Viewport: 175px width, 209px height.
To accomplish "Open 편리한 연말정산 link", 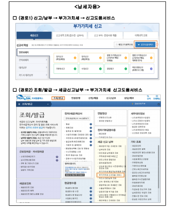I will pos(105,121).
